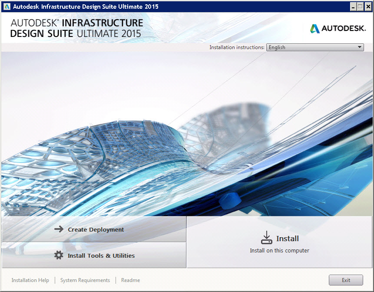Open Installation Help link
The width and height of the screenshot is (374, 292).
[x=30, y=280]
